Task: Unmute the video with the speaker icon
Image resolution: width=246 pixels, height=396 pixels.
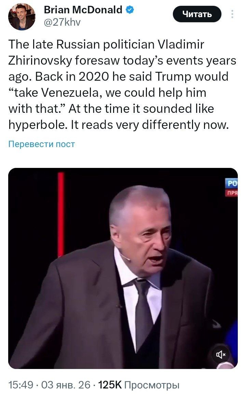Action: (220, 354)
